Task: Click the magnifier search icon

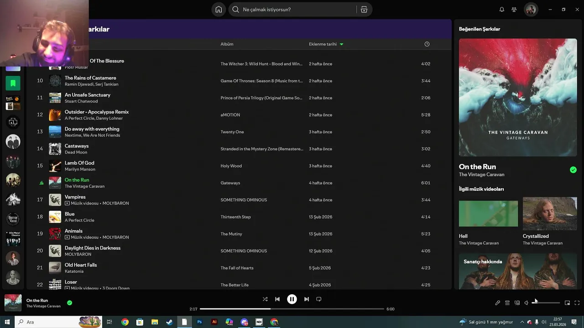Action: tap(235, 10)
